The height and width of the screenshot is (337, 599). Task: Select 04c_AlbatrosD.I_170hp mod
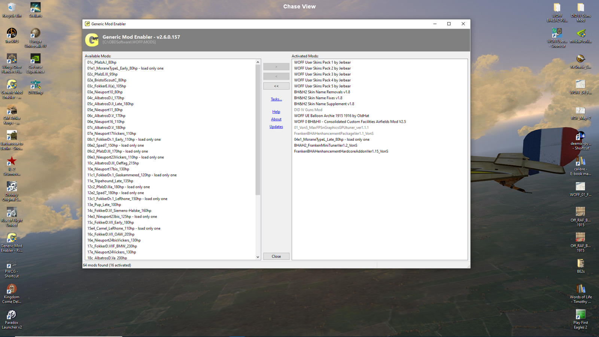(106, 98)
